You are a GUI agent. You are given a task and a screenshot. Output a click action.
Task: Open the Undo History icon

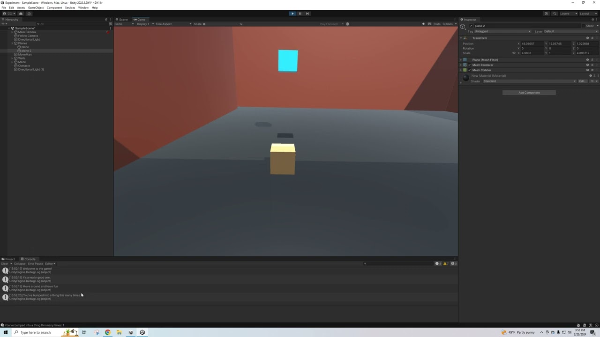tap(546, 14)
